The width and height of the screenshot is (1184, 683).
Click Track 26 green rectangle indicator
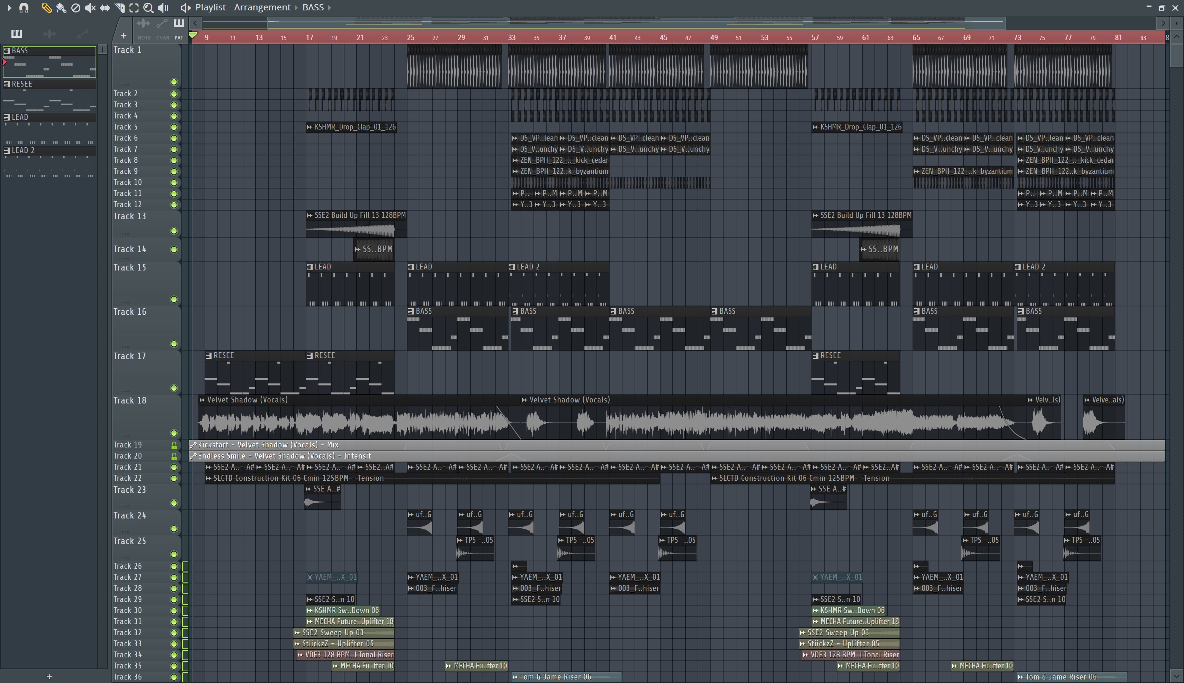(185, 566)
